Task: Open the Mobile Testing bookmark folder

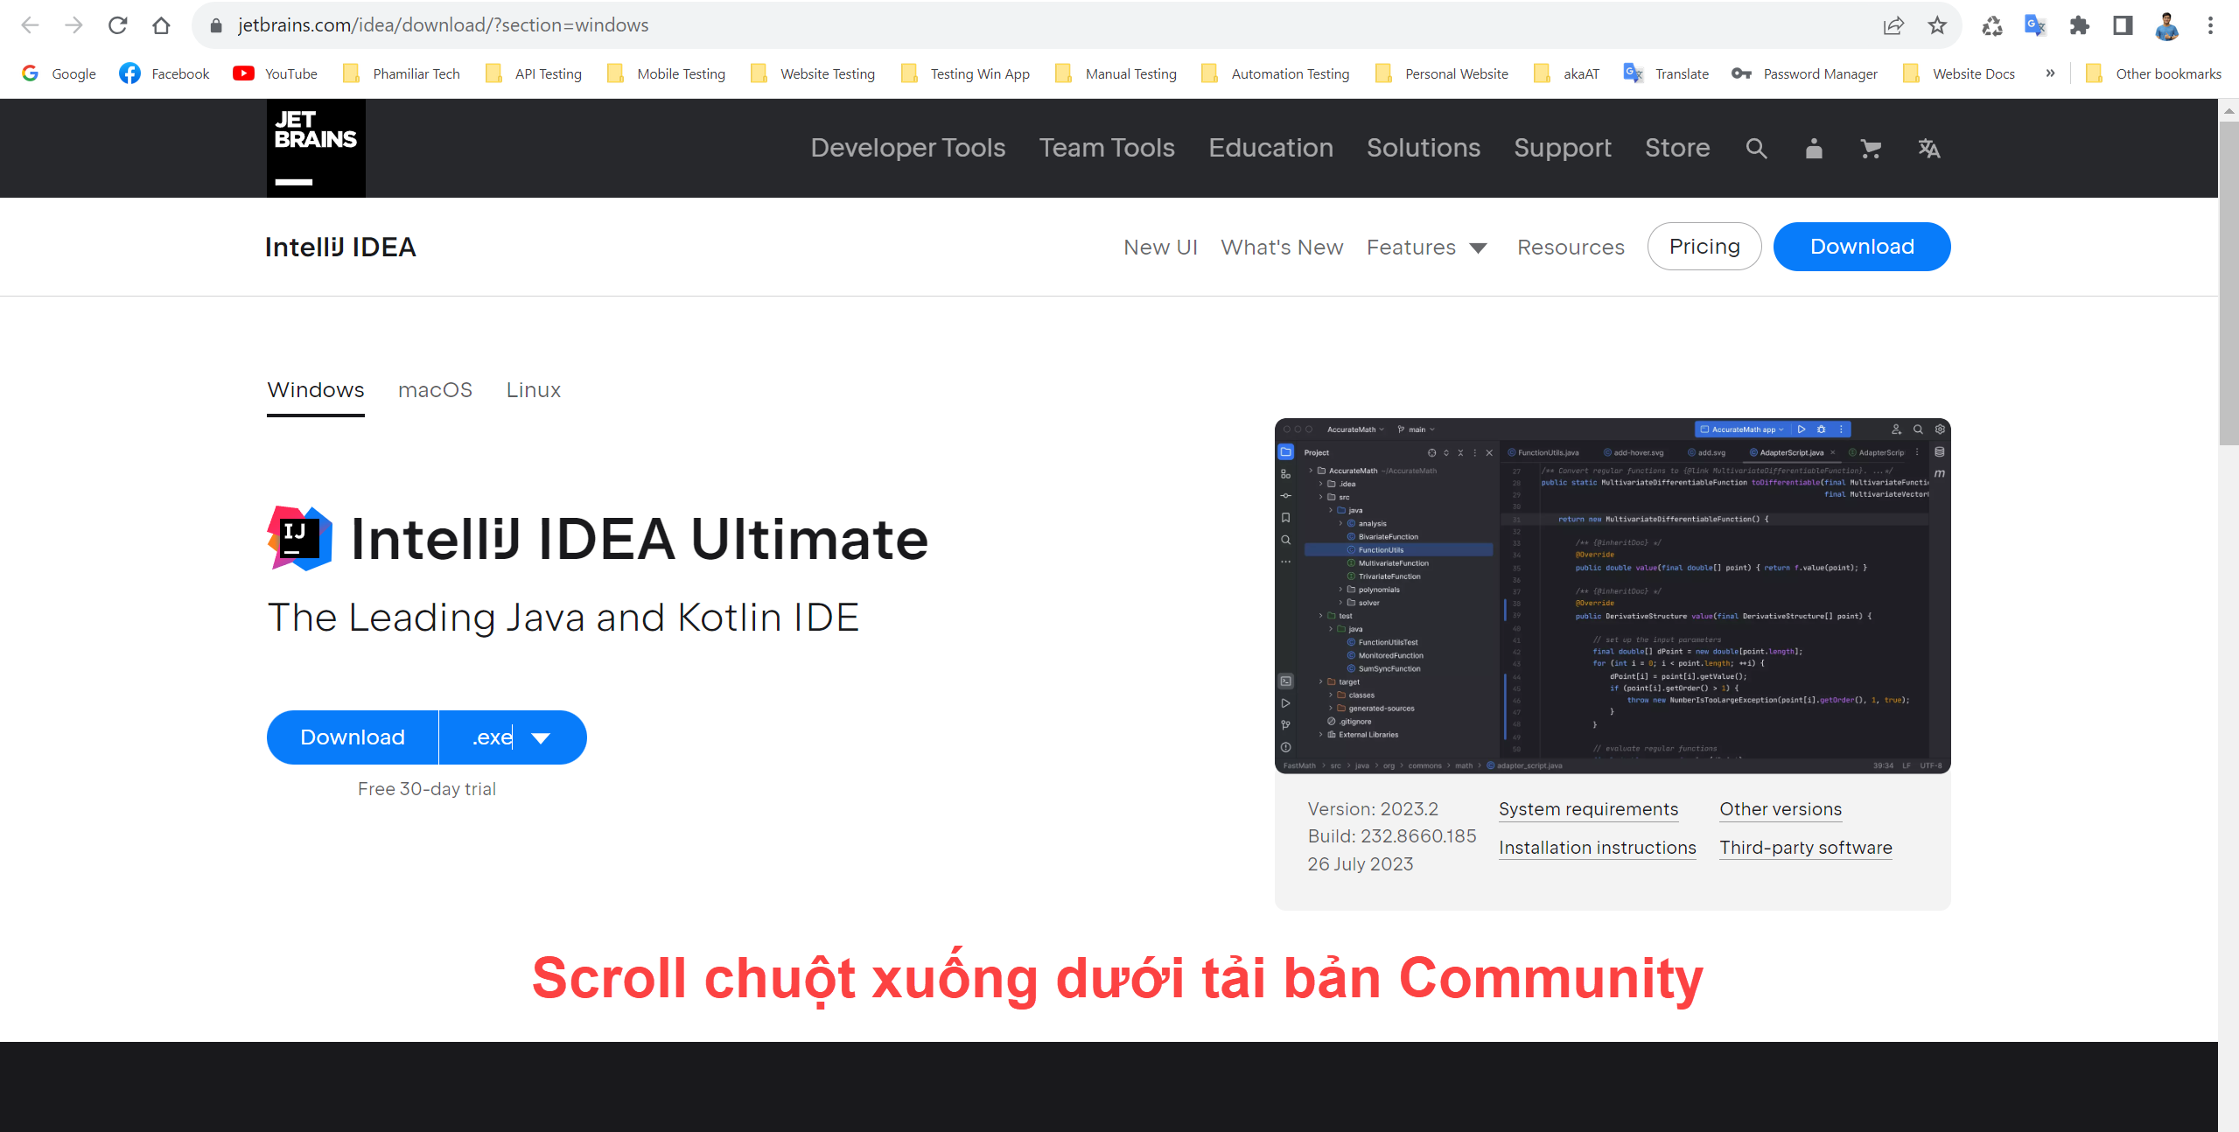Action: tap(666, 73)
